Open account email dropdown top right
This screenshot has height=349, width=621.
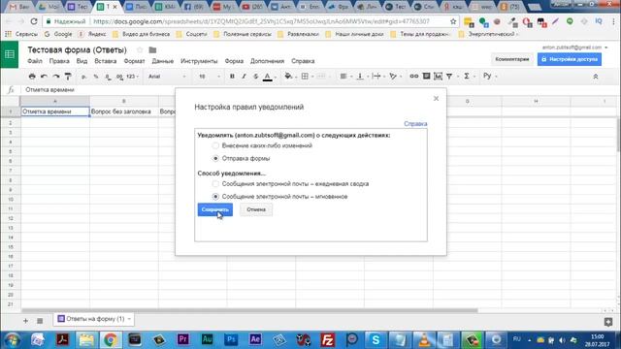coord(574,48)
